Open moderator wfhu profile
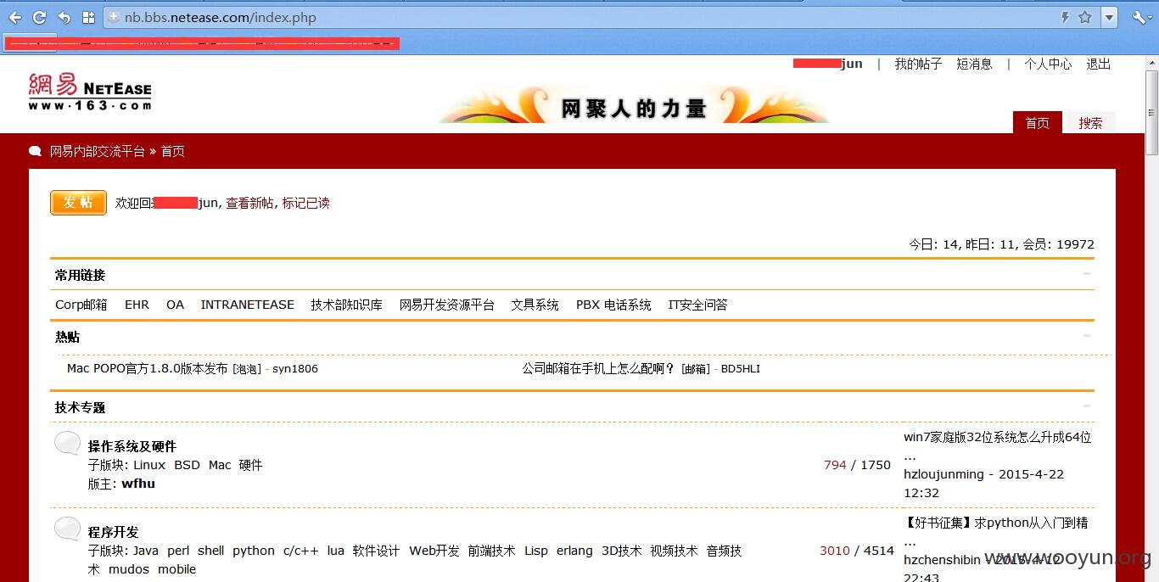The height and width of the screenshot is (582, 1159). 138,484
